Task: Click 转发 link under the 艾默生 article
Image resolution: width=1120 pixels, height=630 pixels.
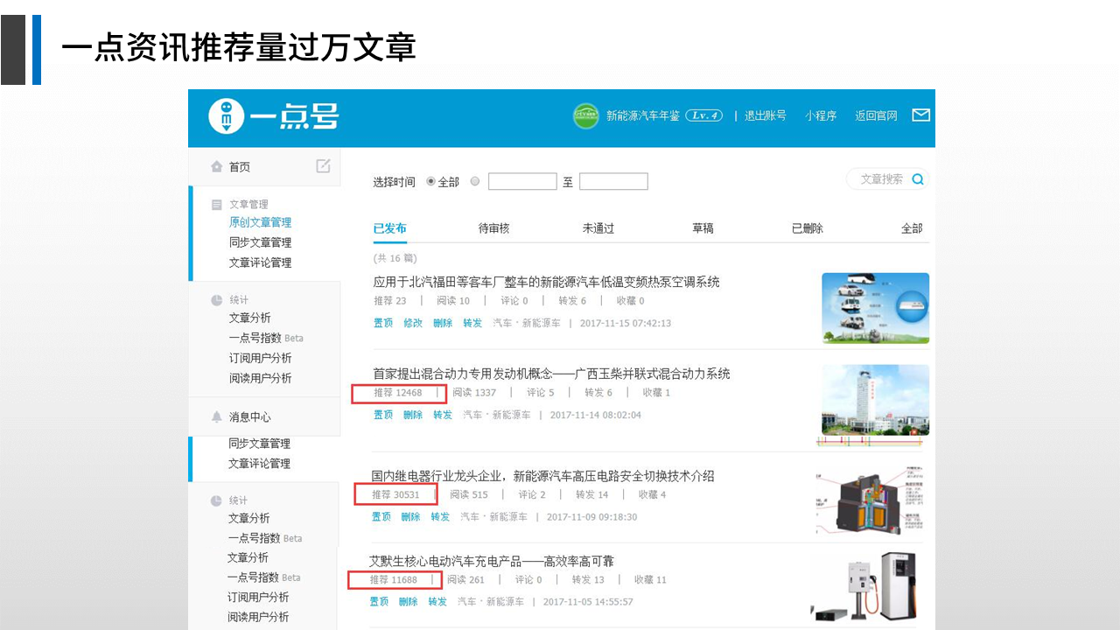Action: click(x=437, y=602)
